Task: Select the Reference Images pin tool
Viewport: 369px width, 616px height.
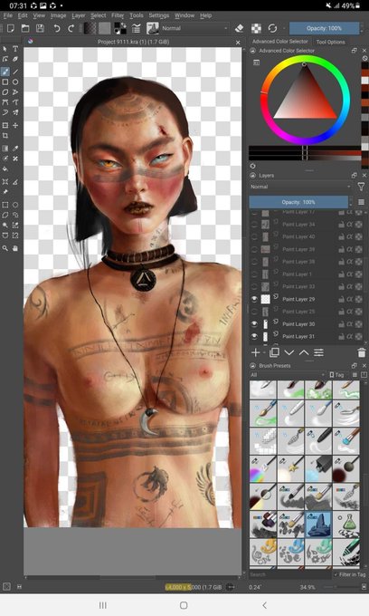Action: pos(5,192)
